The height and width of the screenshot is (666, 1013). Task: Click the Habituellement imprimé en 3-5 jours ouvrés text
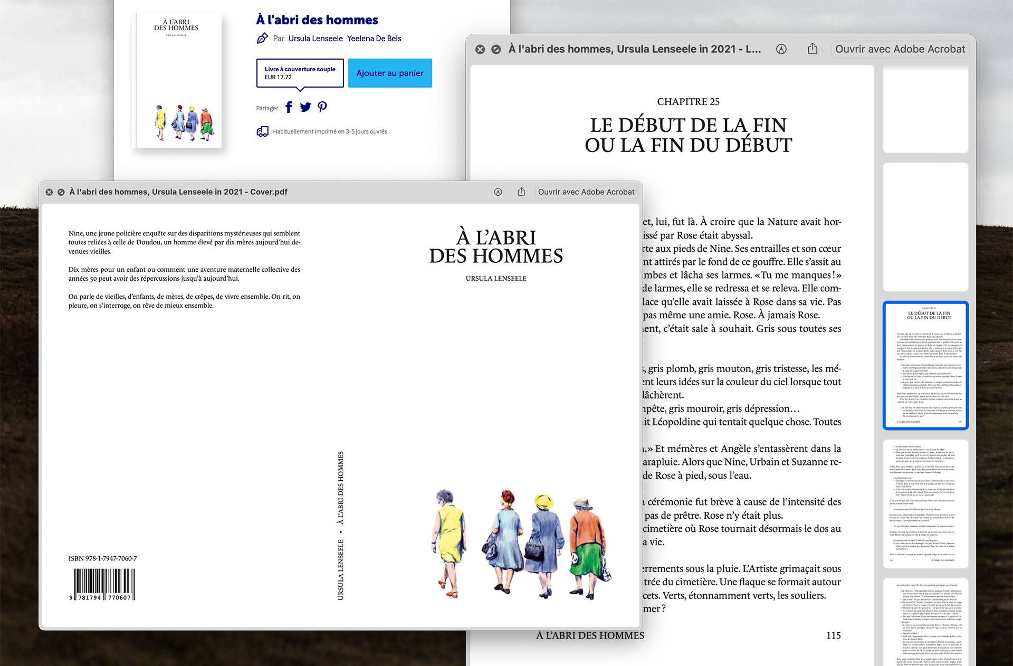330,131
